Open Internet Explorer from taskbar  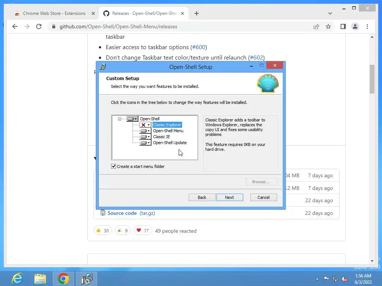pos(17,279)
